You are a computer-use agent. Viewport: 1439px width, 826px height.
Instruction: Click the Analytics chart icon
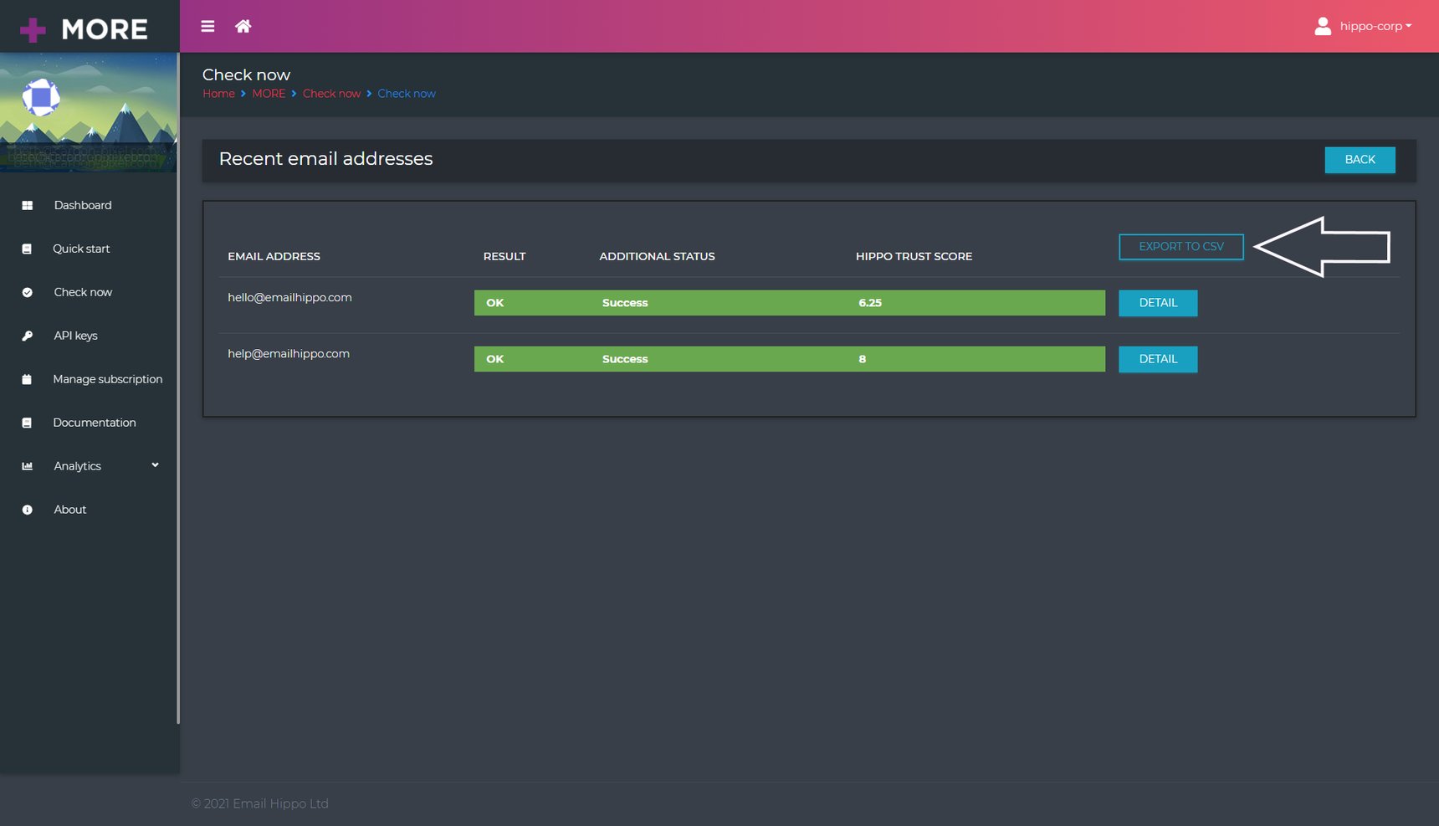click(27, 467)
